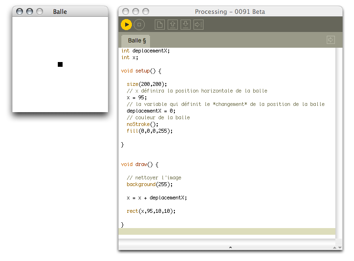Screen dimensions: 354x261
Task: Expand console using the divider handle
Action: [230, 247]
